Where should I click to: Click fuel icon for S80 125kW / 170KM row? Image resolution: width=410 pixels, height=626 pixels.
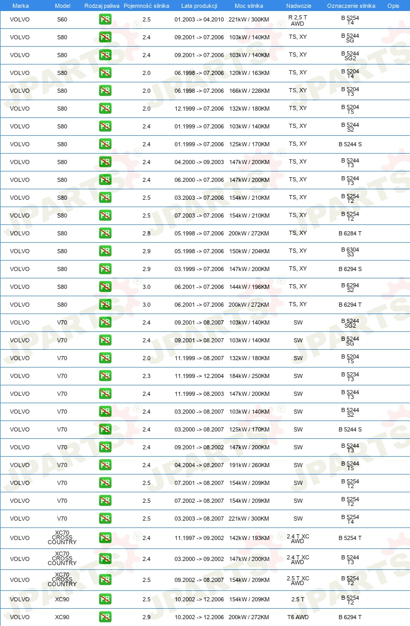105,144
